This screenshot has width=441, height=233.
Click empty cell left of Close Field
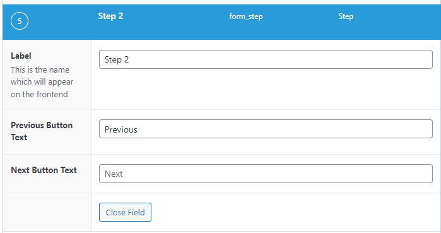coord(47,212)
